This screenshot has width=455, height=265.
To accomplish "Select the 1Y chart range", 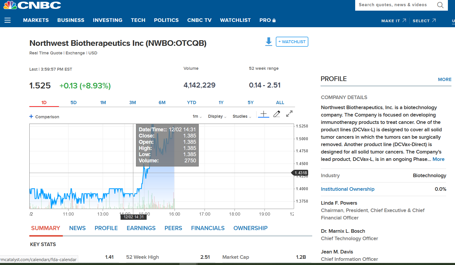I will (x=221, y=103).
